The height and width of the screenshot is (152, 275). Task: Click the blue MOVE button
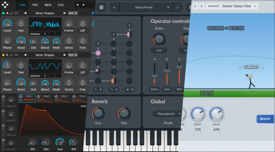click(265, 119)
